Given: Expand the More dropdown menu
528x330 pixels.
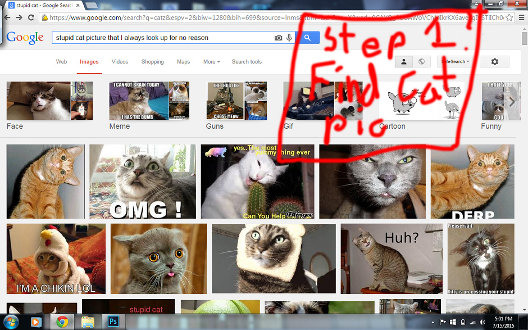Looking at the screenshot, I should point(211,62).
